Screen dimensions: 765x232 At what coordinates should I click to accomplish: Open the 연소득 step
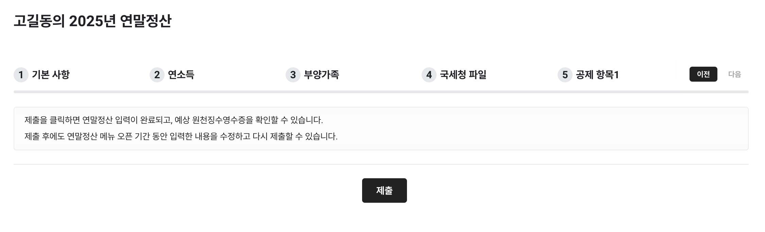tap(181, 75)
